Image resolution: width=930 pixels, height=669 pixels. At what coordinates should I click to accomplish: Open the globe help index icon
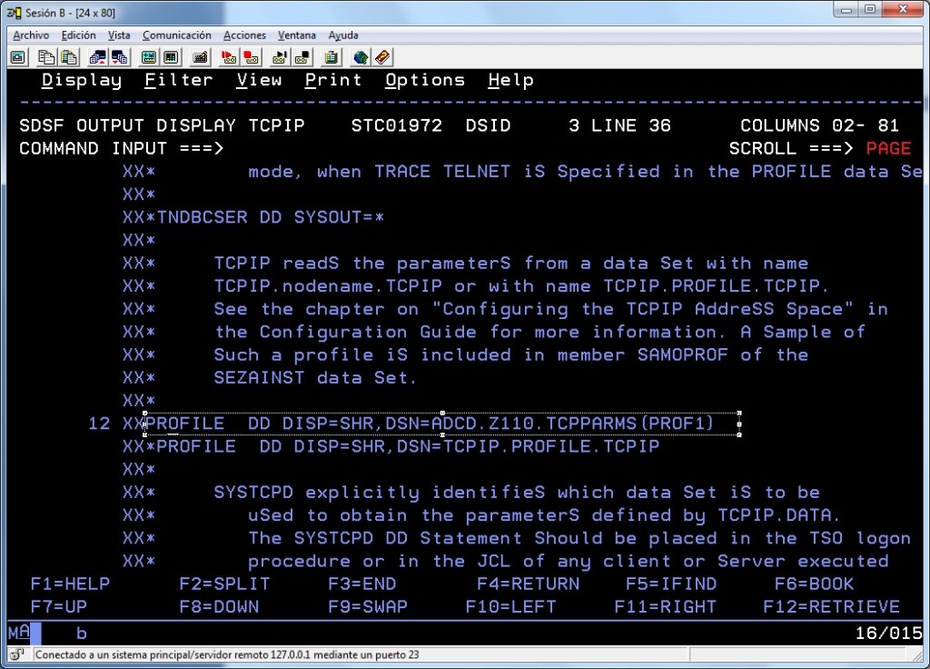tap(360, 57)
